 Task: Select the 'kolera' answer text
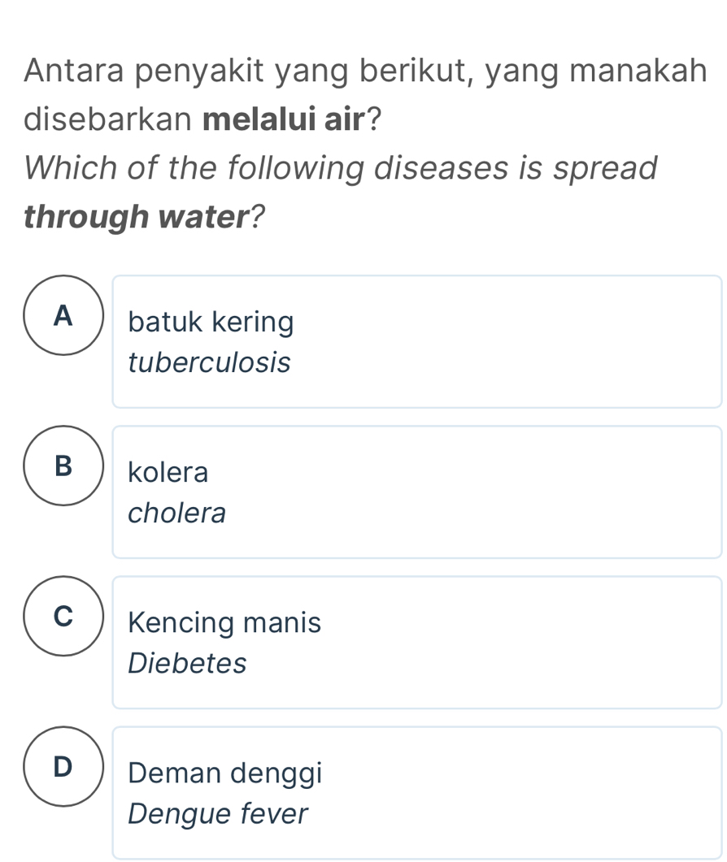[168, 472]
